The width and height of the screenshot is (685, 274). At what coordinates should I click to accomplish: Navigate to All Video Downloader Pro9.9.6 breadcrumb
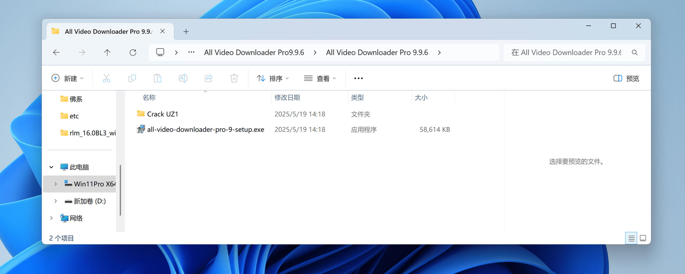click(x=254, y=52)
